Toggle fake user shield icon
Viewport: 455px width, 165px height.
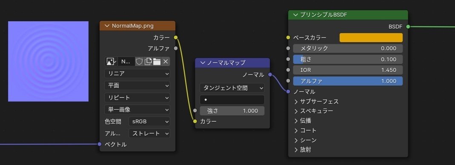139,62
